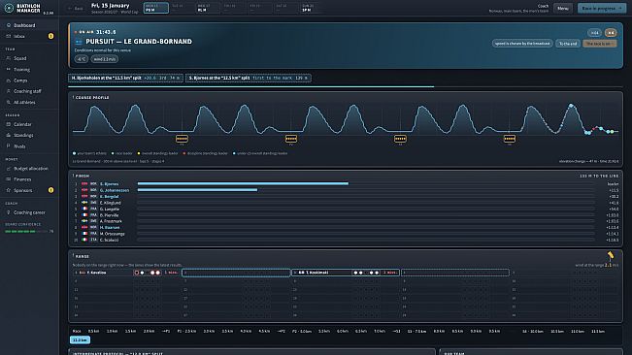
Task: Open the Calendar sidebar icon
Action: click(x=9, y=124)
